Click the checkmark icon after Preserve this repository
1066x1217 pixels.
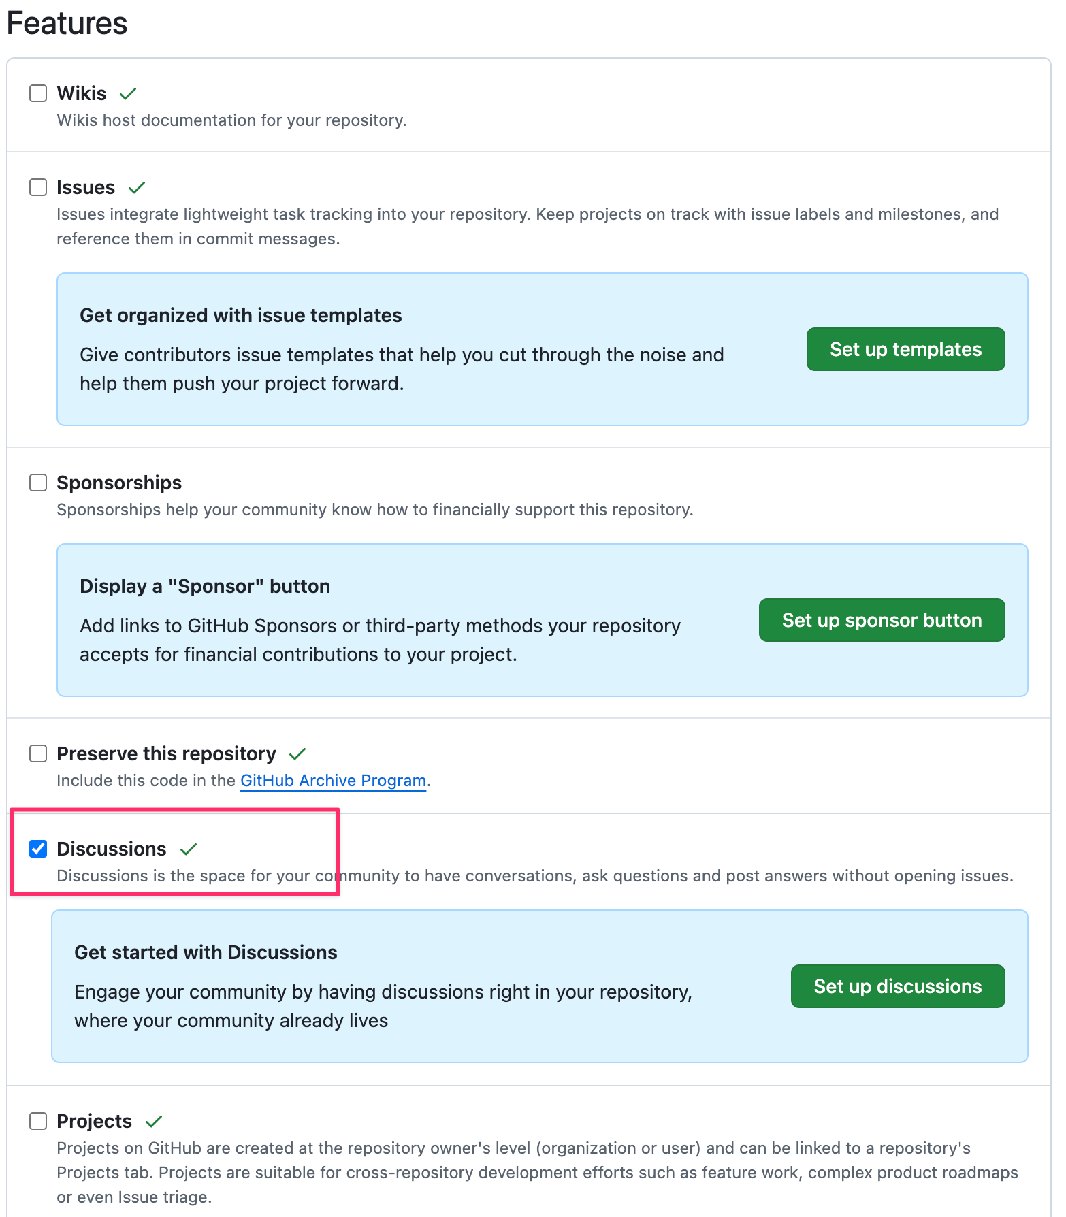click(x=297, y=753)
